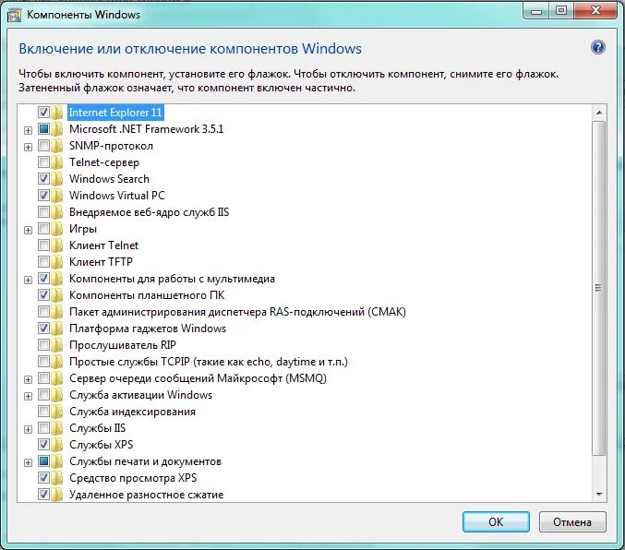This screenshot has width=625, height=550.
Task: Select the Служба индексирования label
Action: click(x=132, y=412)
